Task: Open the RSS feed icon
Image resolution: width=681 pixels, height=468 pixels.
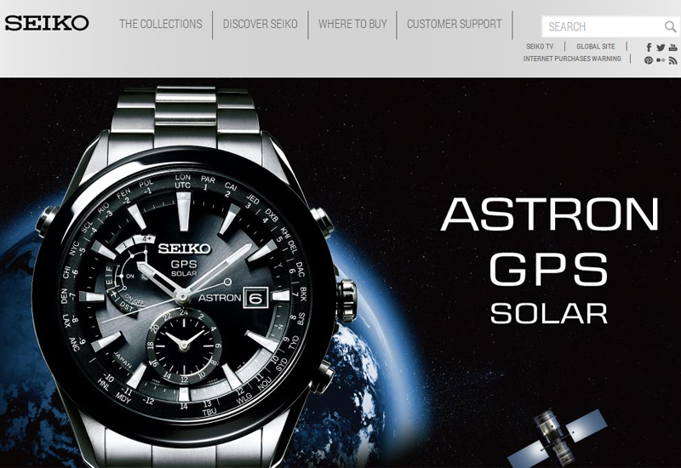Action: 672,60
